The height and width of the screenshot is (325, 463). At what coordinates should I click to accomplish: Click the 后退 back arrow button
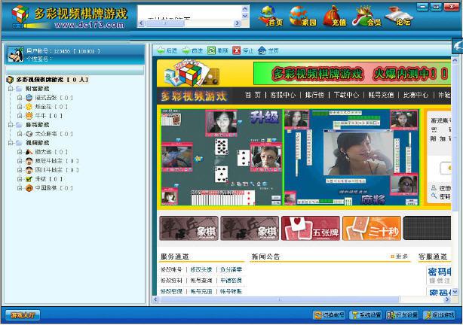[x=166, y=51]
